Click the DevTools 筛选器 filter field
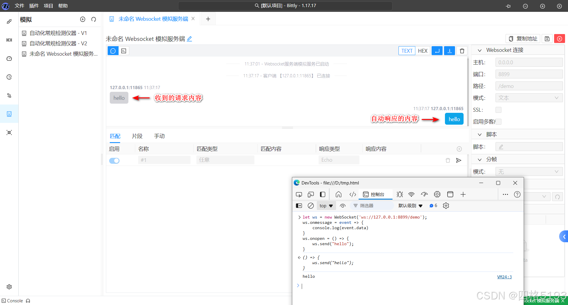The width and height of the screenshot is (568, 305). click(x=372, y=206)
